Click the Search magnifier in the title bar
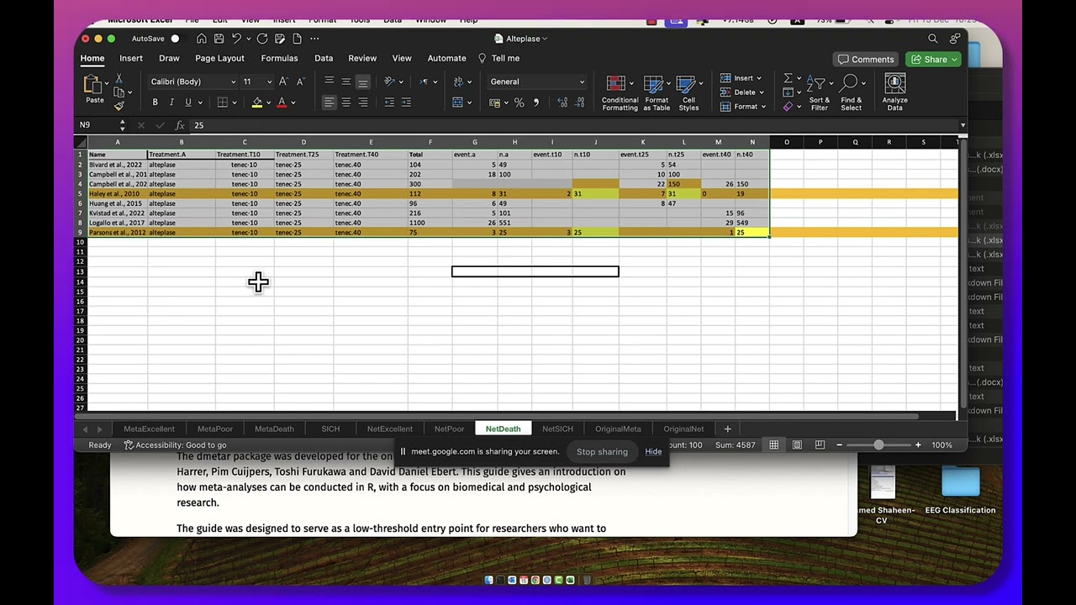Image resolution: width=1076 pixels, height=605 pixels. [932, 39]
